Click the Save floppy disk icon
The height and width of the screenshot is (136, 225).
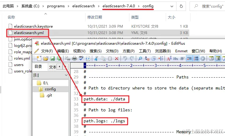(53, 58)
